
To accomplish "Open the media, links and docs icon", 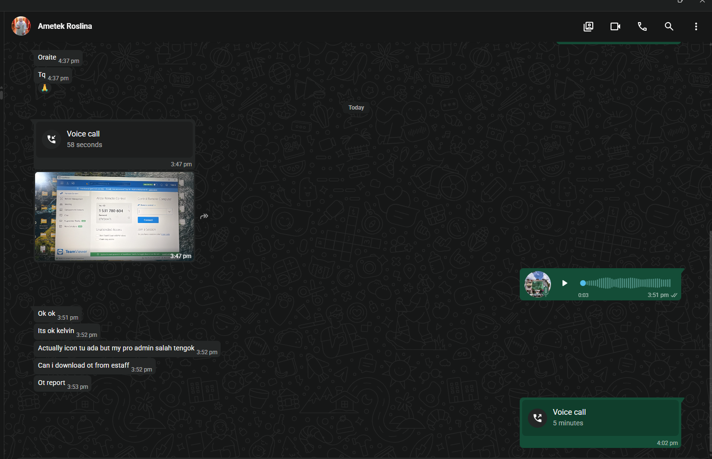I will [588, 26].
